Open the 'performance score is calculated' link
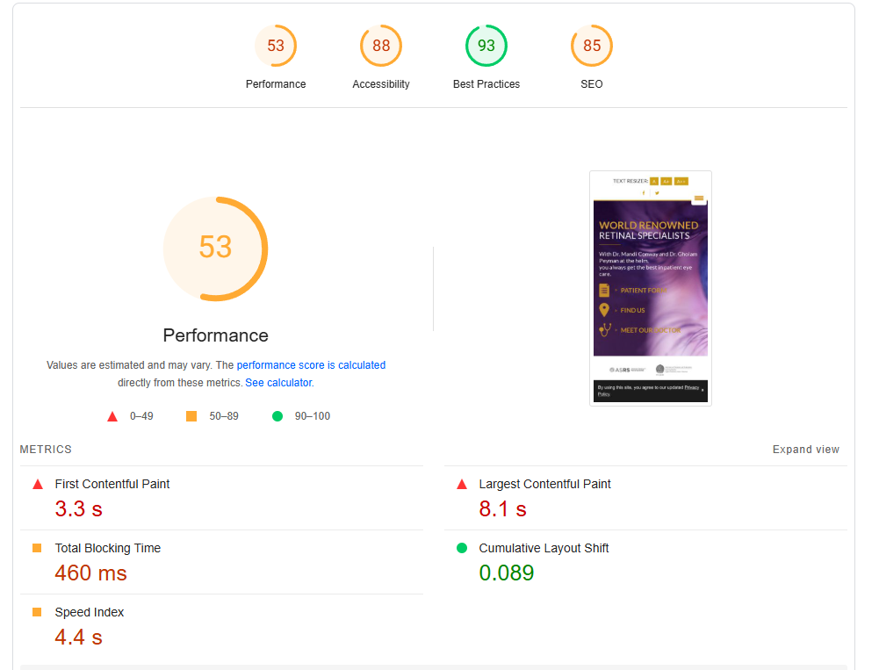This screenshot has height=670, width=879. click(x=311, y=365)
